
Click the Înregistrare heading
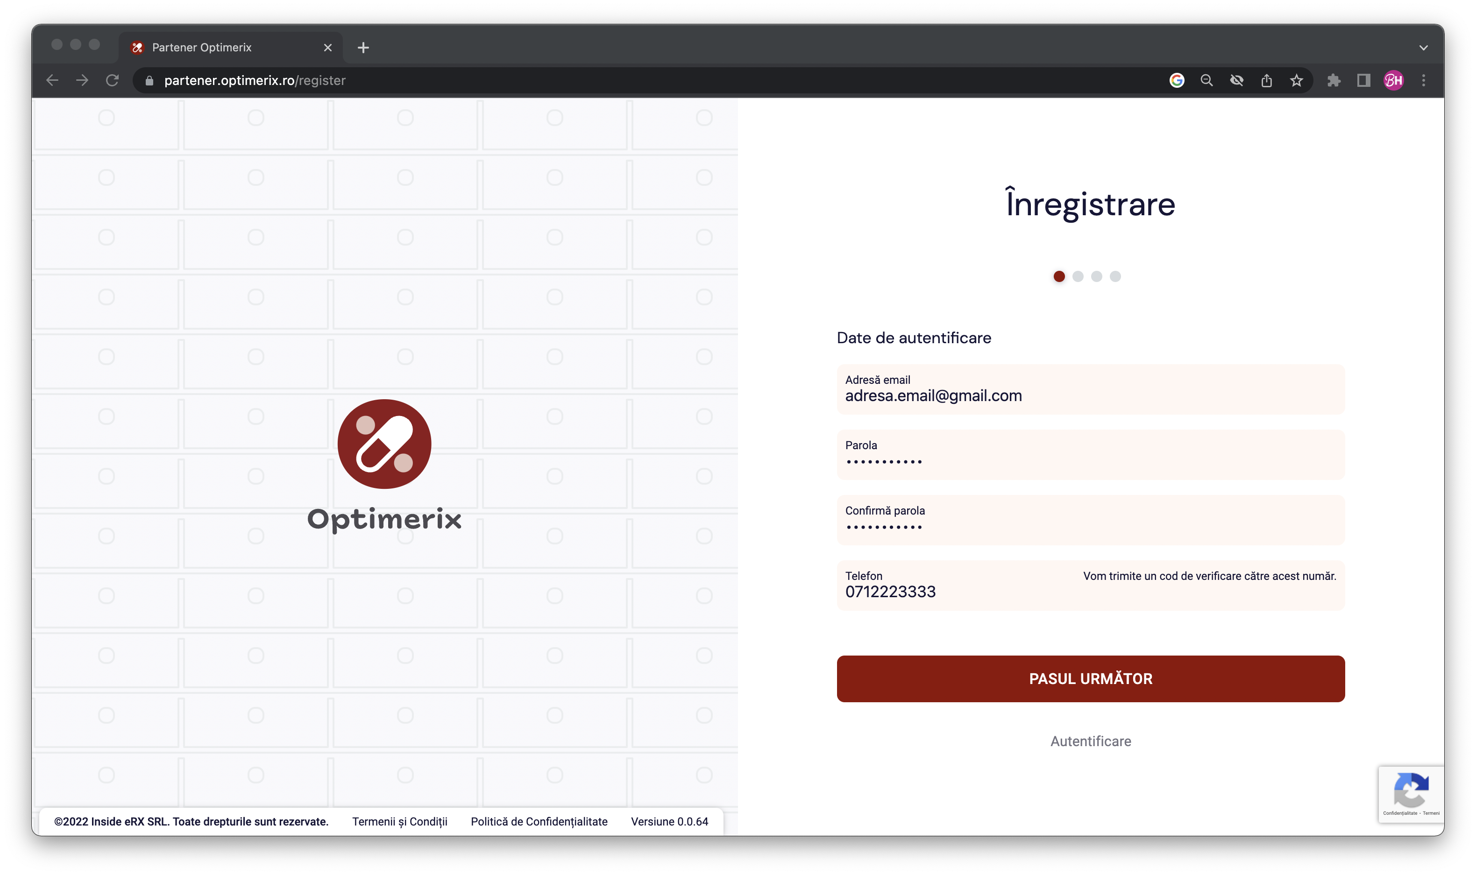pyautogui.click(x=1090, y=204)
